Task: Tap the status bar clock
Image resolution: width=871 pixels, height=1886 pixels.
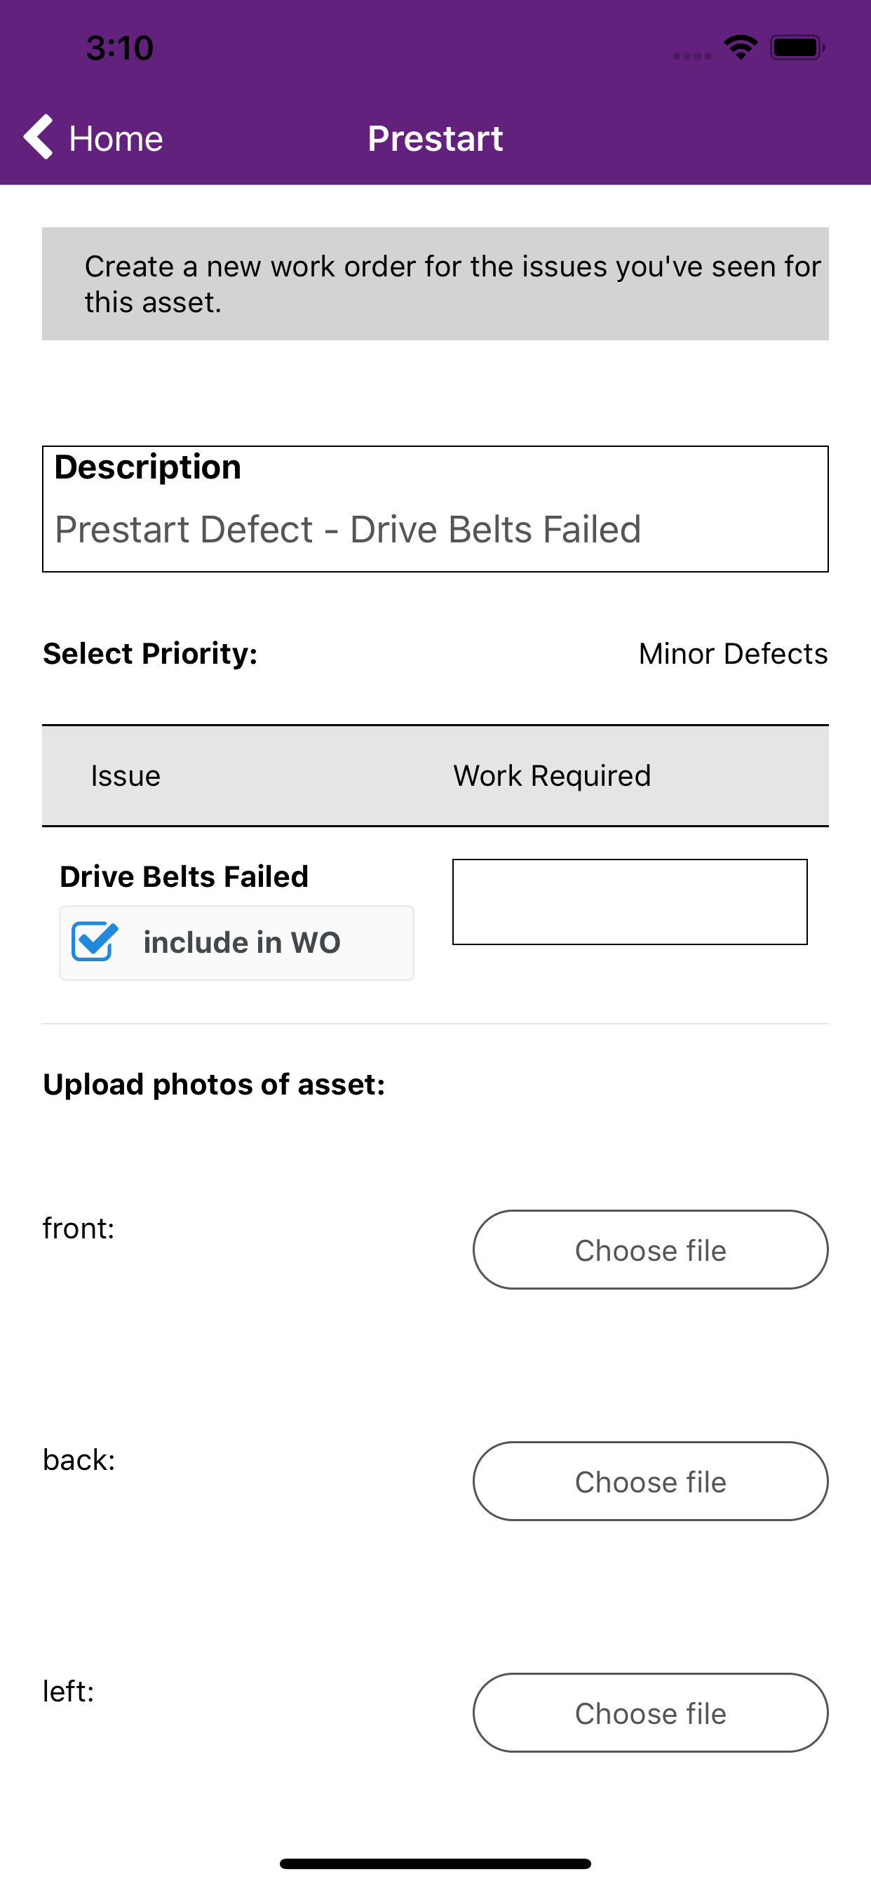Action: (120, 48)
